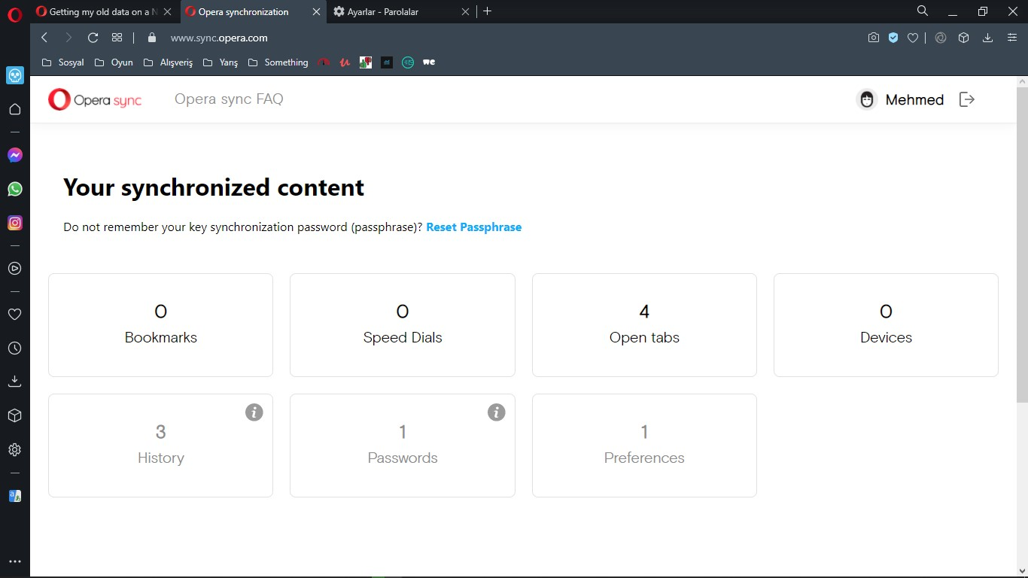
Task: Open Facebook Messenger in the sidebar
Action: tap(14, 155)
